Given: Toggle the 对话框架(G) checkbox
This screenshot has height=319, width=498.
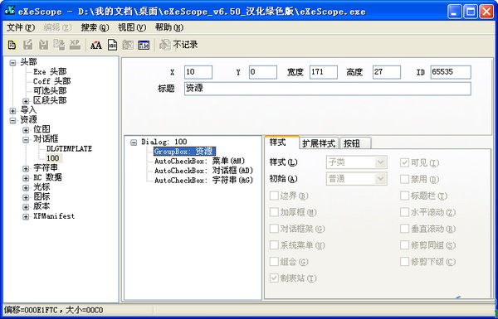Looking at the screenshot, I should pyautogui.click(x=274, y=229).
